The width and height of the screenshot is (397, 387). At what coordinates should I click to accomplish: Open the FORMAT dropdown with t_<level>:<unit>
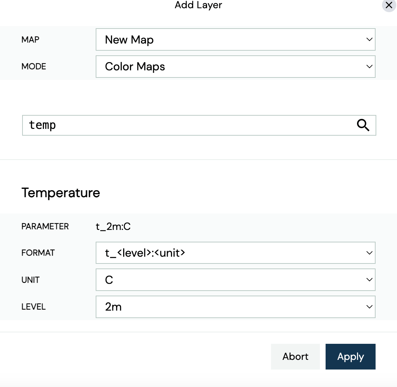[236, 253]
